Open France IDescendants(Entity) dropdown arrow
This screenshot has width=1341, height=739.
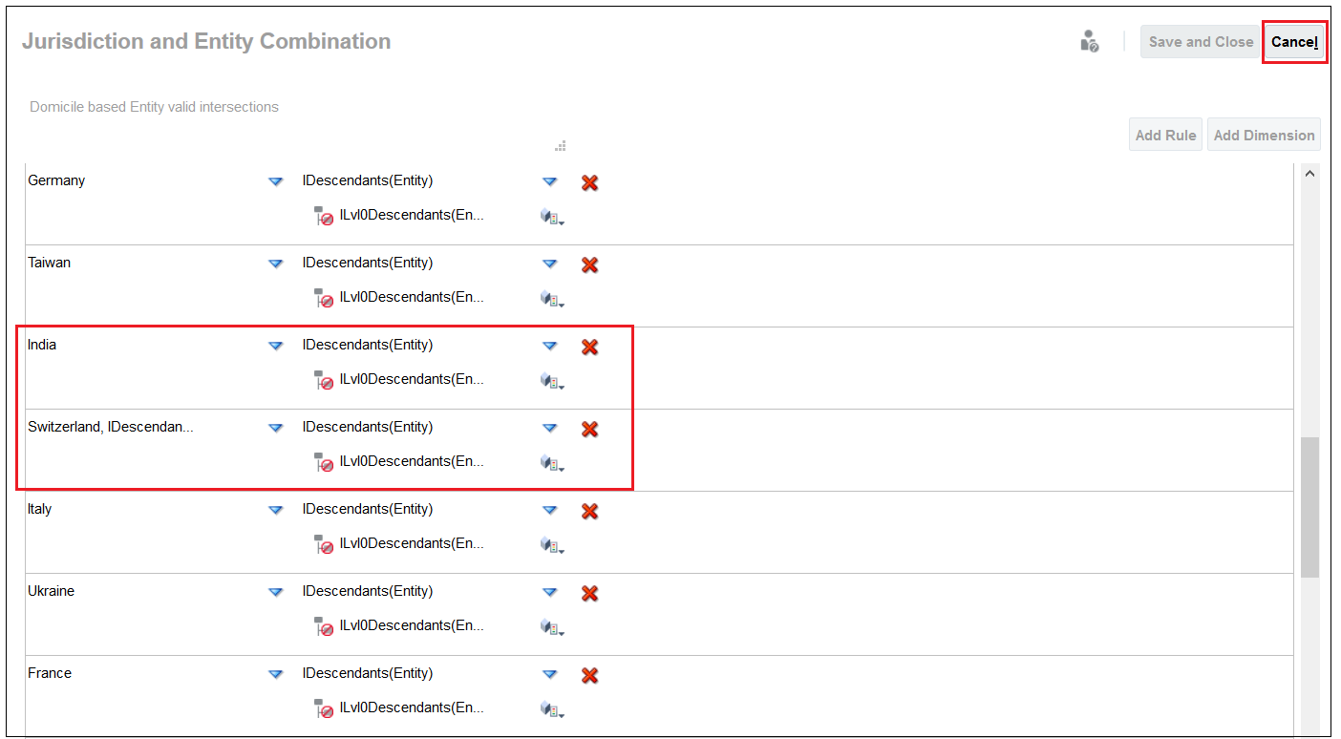(549, 674)
